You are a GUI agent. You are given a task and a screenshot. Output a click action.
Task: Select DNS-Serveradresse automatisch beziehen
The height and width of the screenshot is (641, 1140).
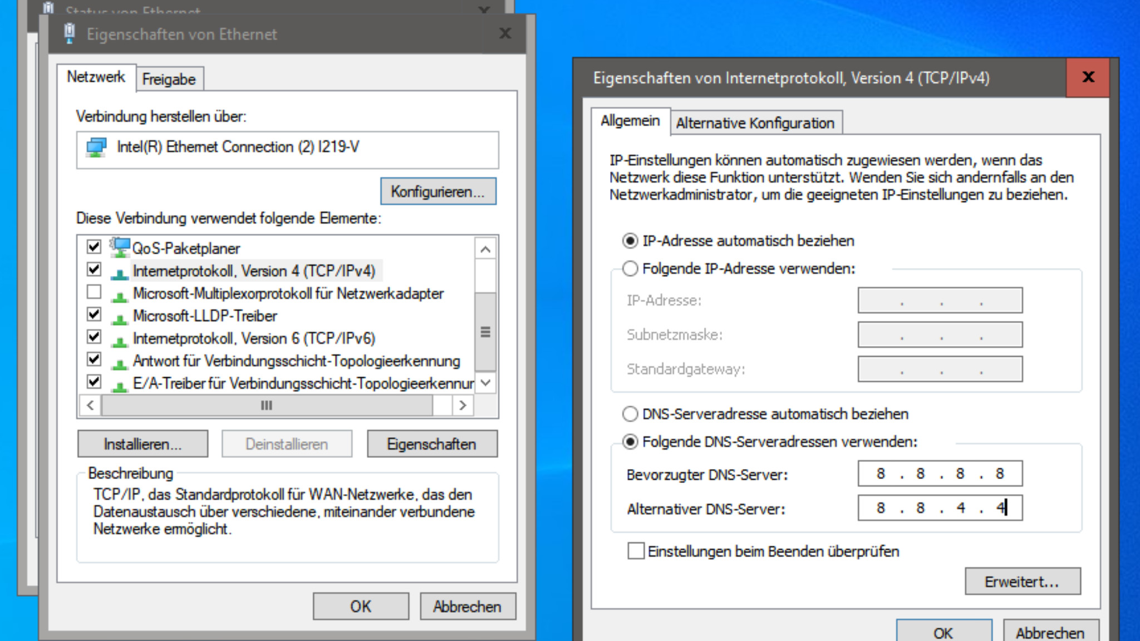pos(630,414)
